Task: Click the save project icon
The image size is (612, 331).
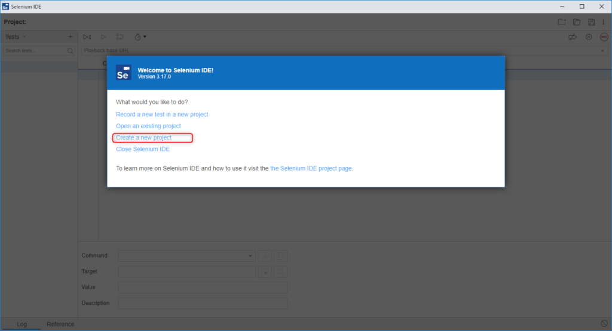Action: pyautogui.click(x=591, y=22)
